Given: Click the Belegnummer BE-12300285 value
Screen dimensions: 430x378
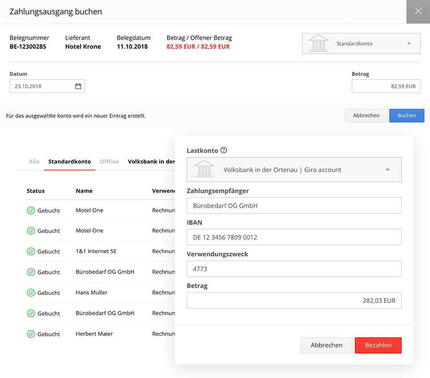Looking at the screenshot, I should coord(28,46).
